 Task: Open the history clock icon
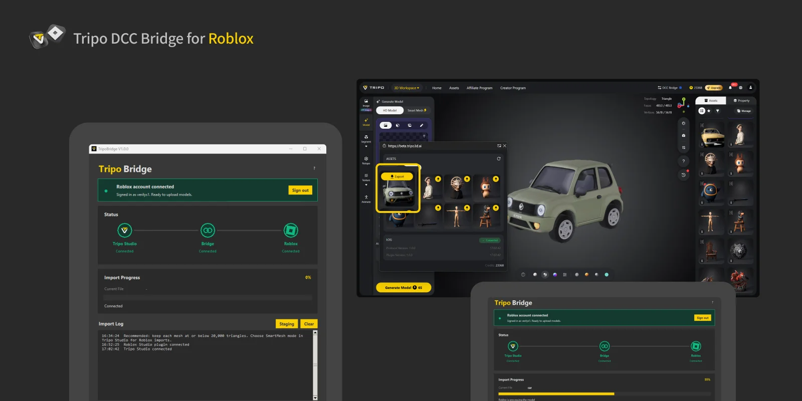point(683,175)
